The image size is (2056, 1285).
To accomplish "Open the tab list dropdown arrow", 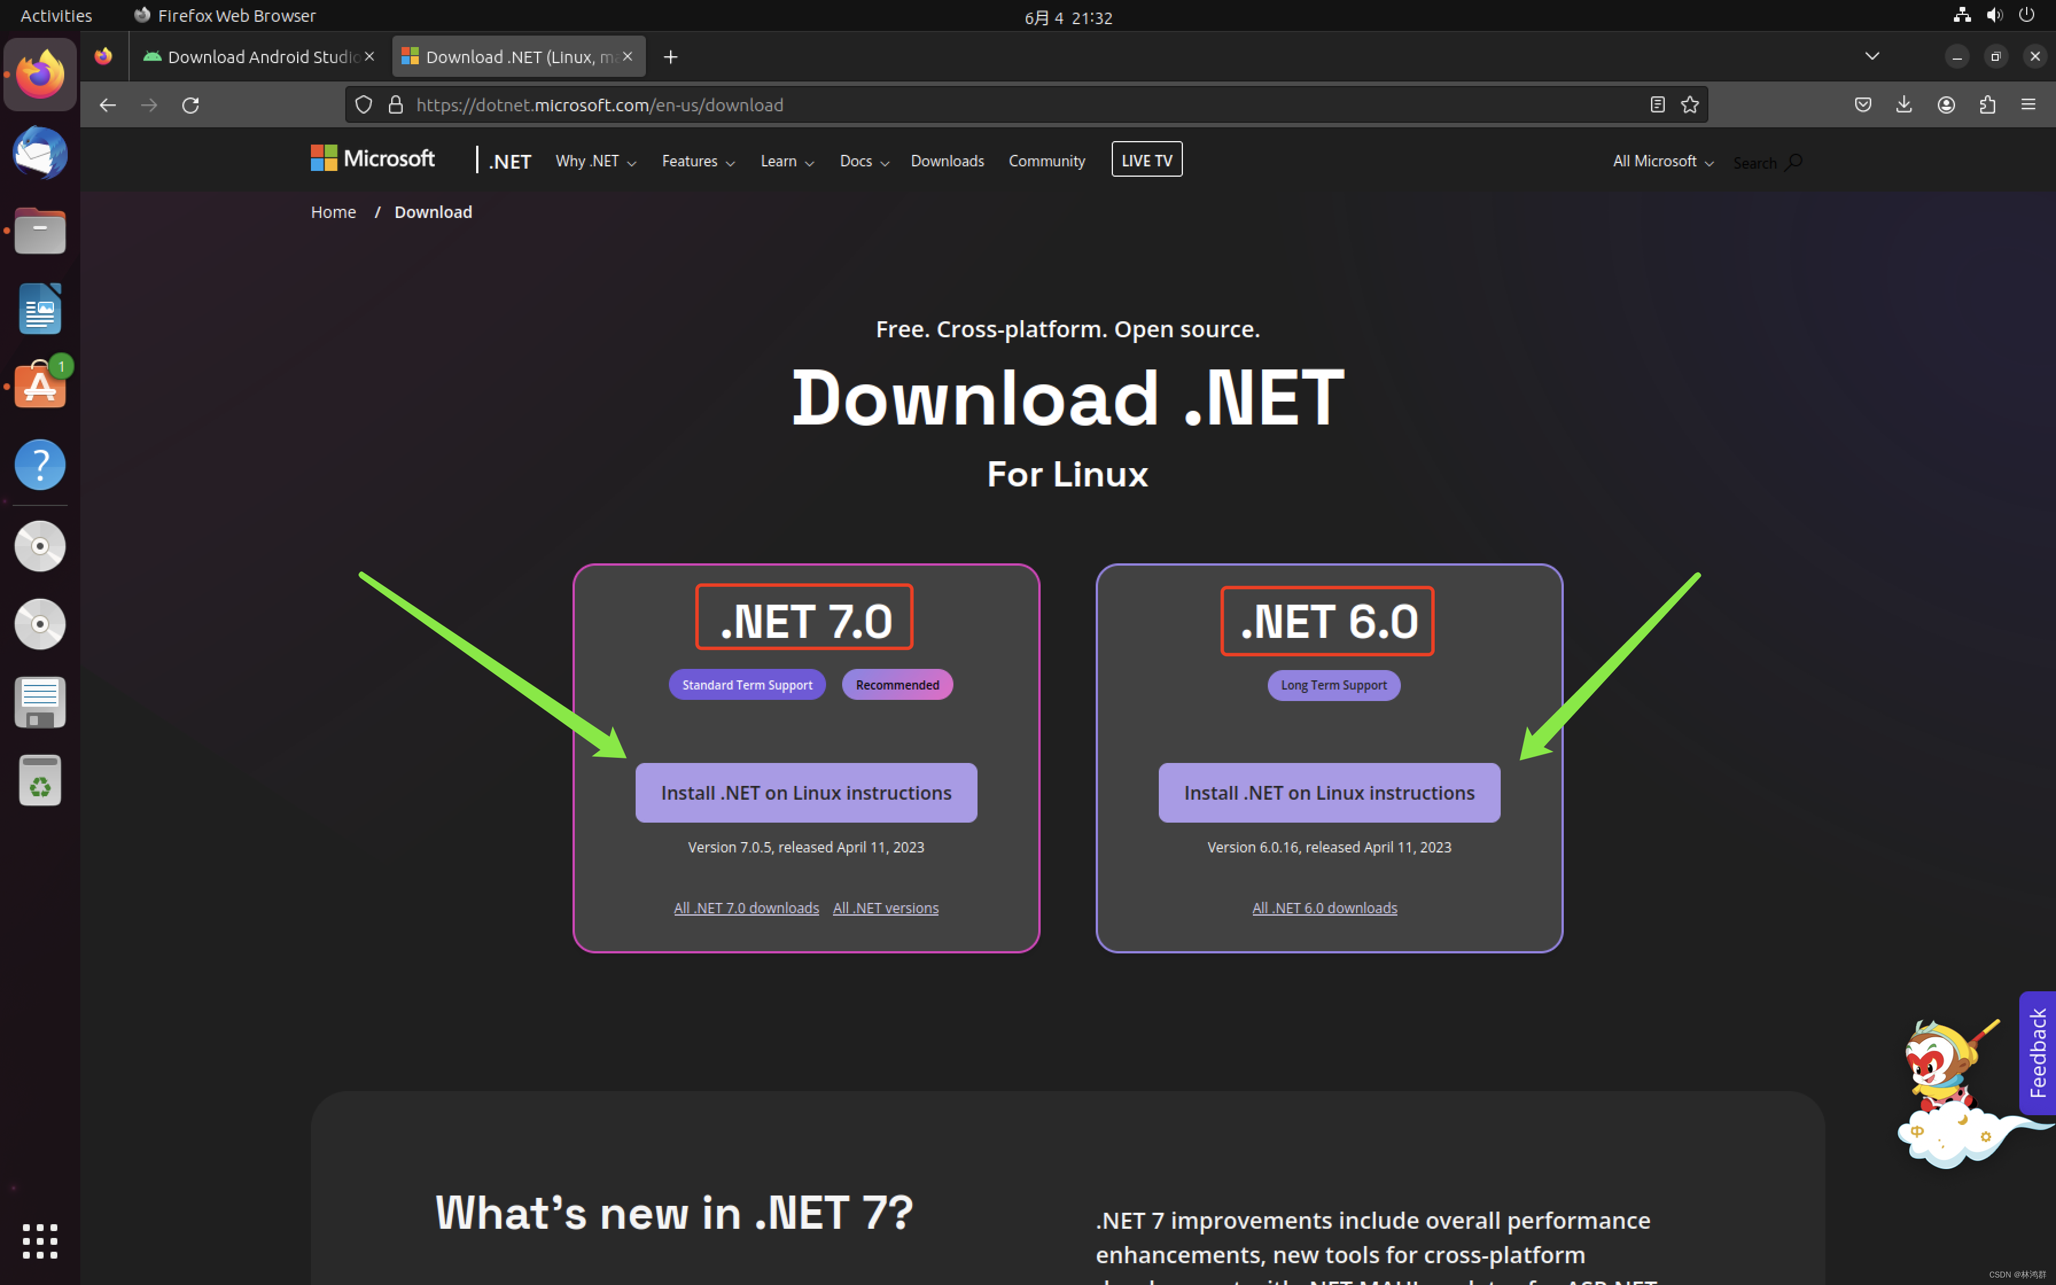I will 1872,56.
